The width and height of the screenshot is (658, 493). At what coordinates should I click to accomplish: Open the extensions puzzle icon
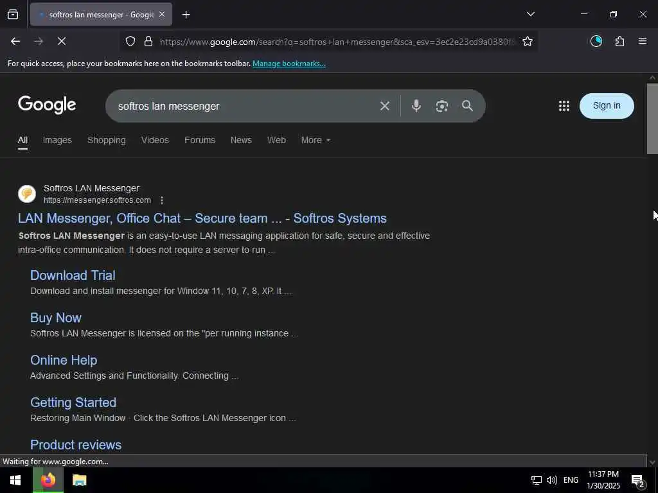(619, 41)
